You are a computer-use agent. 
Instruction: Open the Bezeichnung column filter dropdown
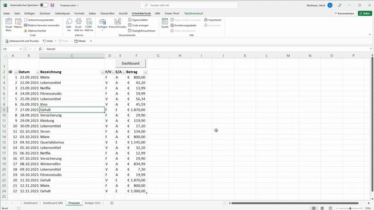103,72
